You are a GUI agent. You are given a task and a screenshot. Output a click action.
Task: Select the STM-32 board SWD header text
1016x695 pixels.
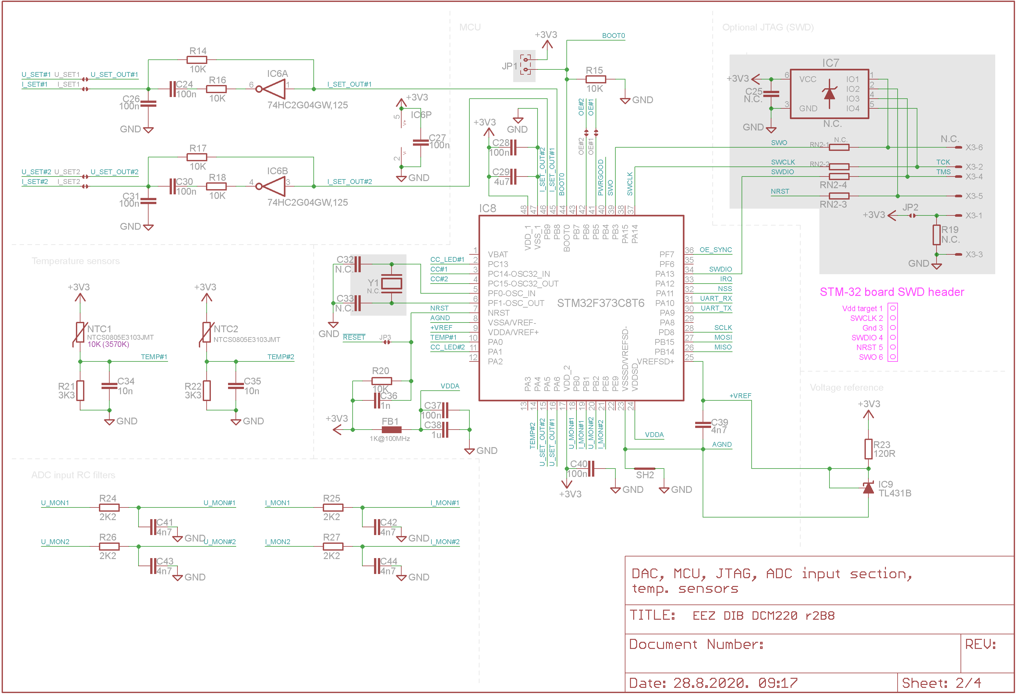click(x=892, y=292)
